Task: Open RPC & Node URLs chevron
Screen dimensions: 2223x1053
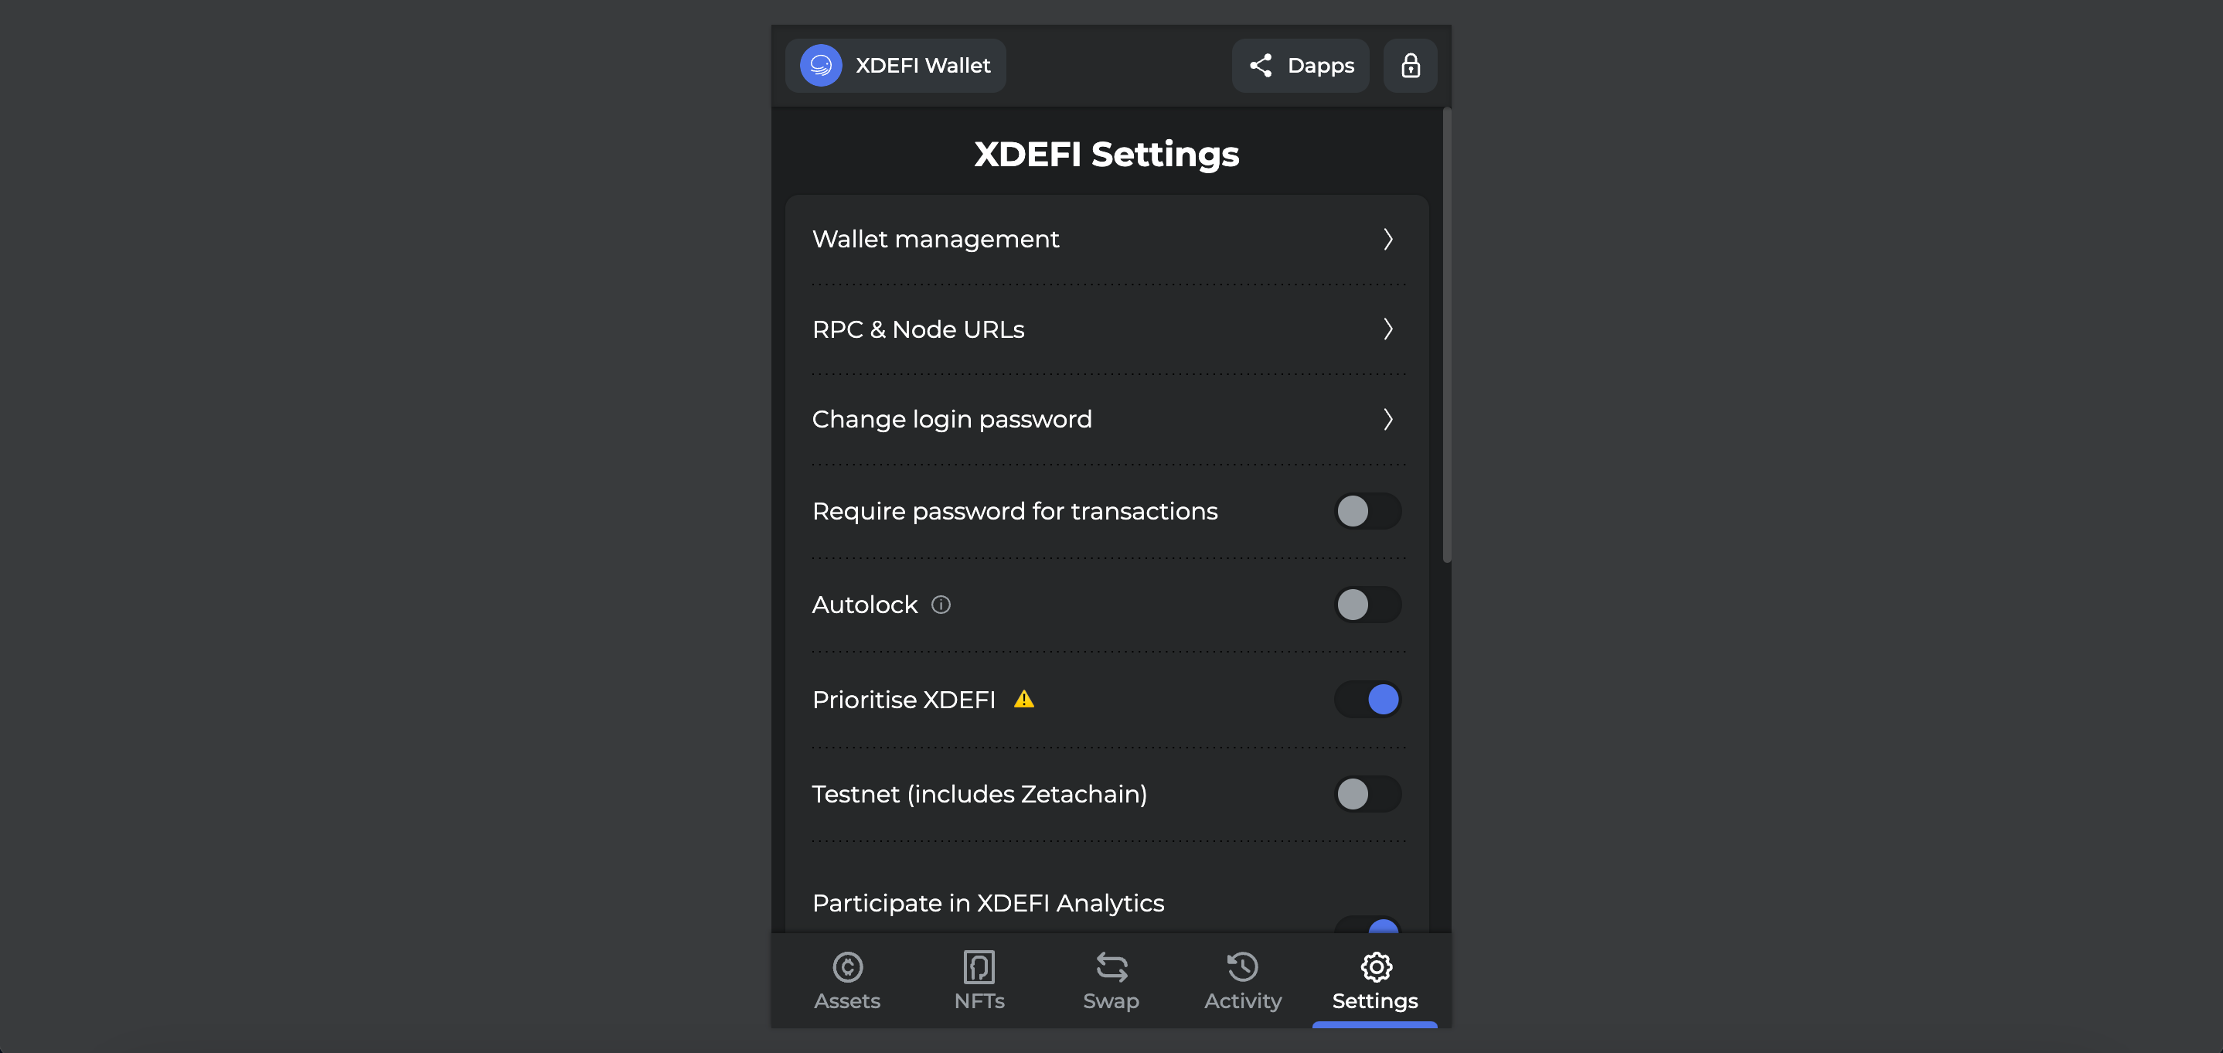Action: pyautogui.click(x=1387, y=329)
